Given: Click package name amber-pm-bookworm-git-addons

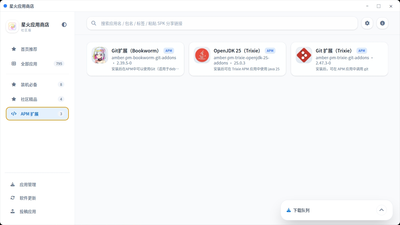Looking at the screenshot, I should (x=144, y=58).
